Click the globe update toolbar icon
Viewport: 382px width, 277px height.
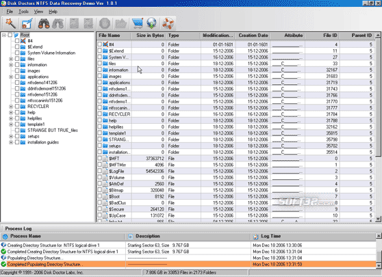[x=151, y=23]
